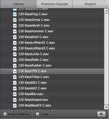Enable the Auto Audition checkbox

(5, 114)
